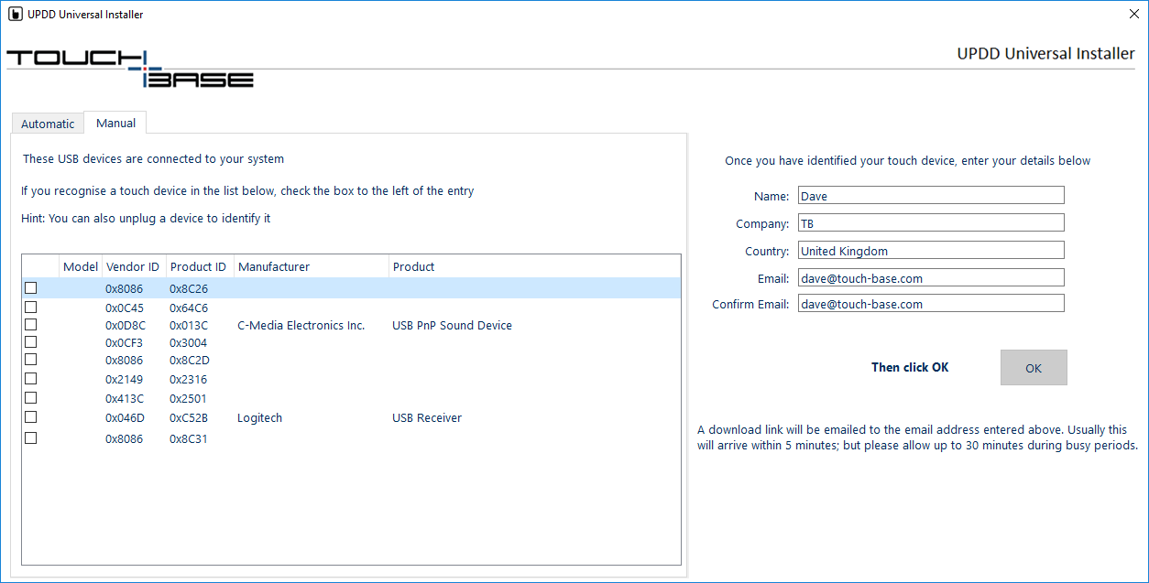
Task: Focus the Name field containing Dave
Action: [931, 195]
